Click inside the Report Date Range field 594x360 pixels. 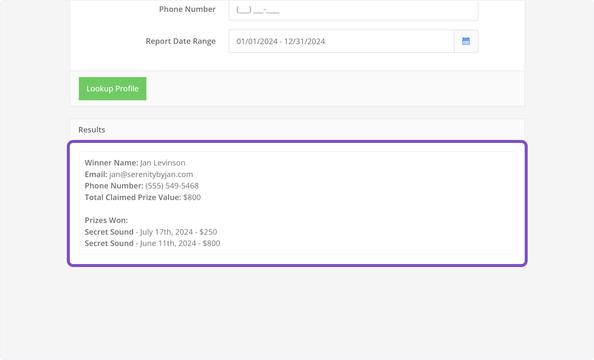[341, 42]
